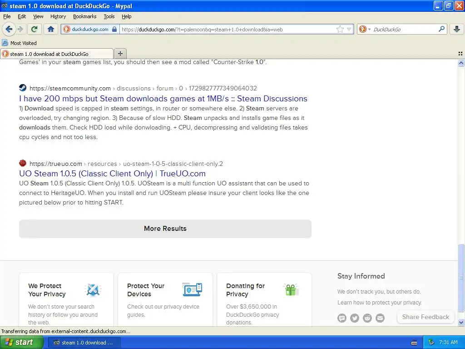This screenshot has height=349, width=465.
Task: Open Donating for Privacy card
Action: (x=264, y=300)
